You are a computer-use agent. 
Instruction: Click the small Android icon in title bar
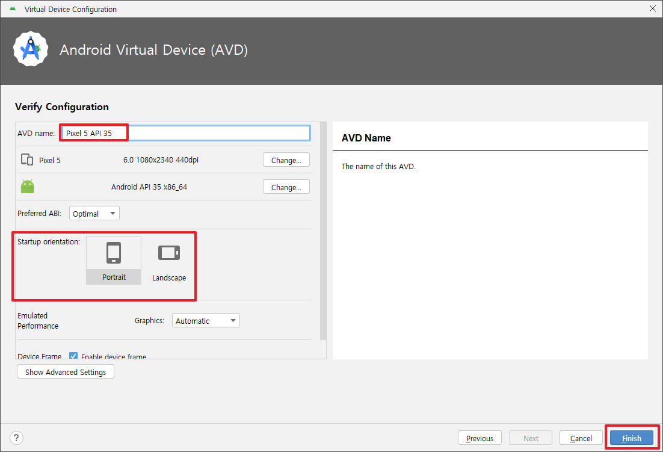(13, 9)
